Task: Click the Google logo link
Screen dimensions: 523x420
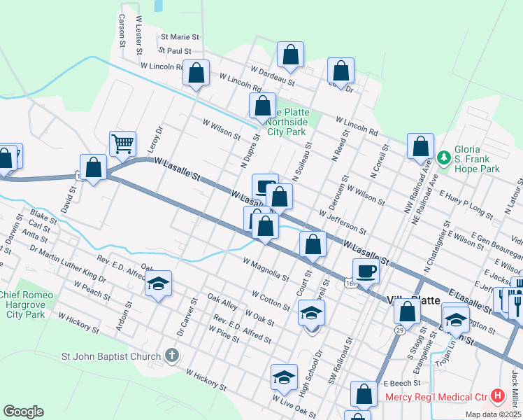Action: pos(23,412)
